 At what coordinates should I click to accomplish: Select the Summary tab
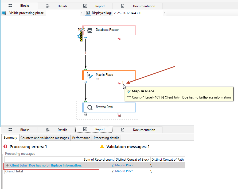point(10,138)
